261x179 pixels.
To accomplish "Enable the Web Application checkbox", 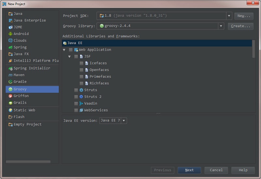I will 71,50.
